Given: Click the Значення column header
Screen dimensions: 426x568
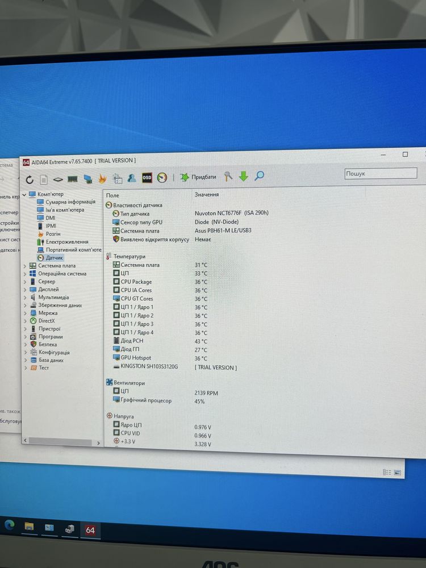Looking at the screenshot, I should (x=207, y=194).
